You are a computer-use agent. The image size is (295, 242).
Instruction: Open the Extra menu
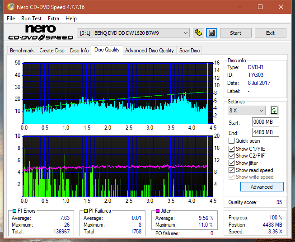coord(53,19)
